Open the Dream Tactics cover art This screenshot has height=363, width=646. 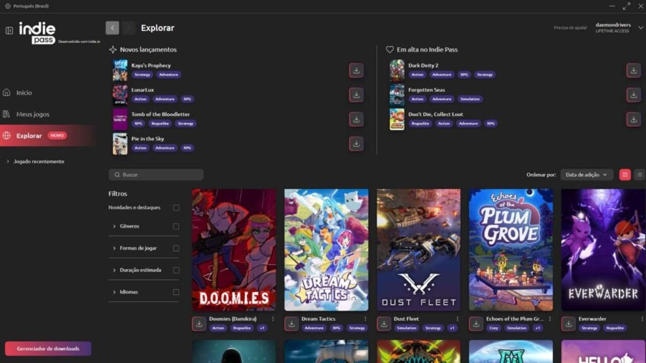coord(326,250)
